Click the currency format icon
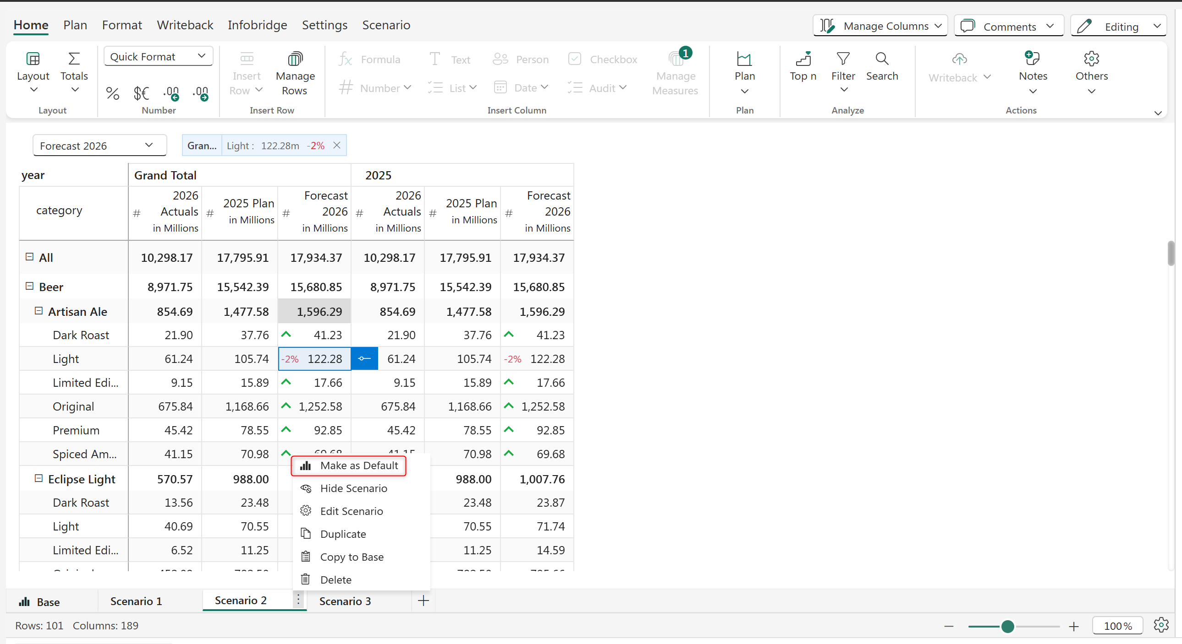 coord(141,93)
